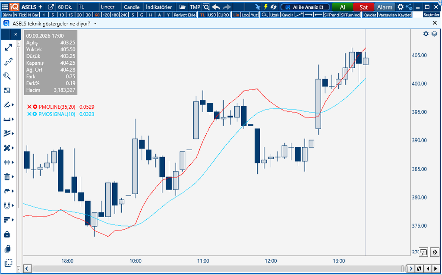
Task: Open the folder icon next to İndikatörler
Action: [183, 7]
